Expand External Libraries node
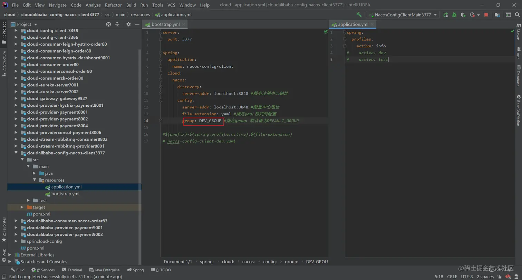522x280 pixels. (x=10, y=255)
